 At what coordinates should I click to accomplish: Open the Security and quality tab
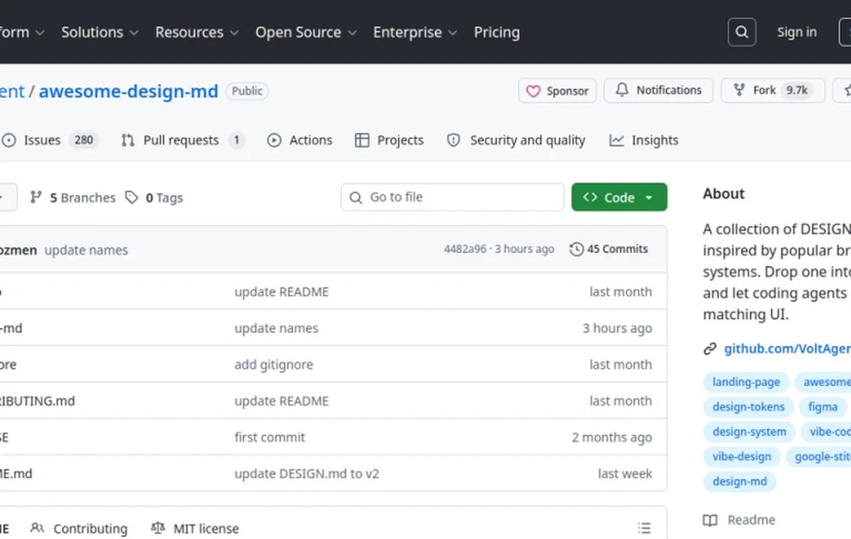(516, 140)
